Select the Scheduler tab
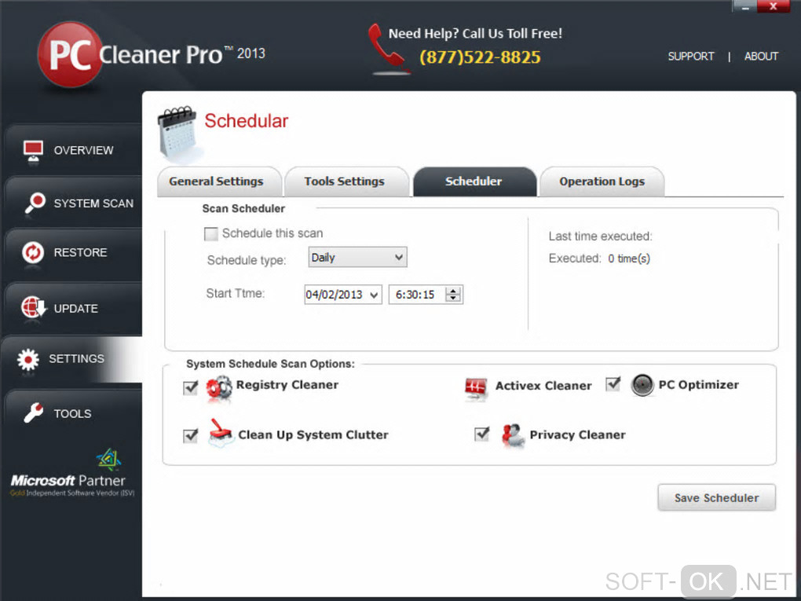This screenshot has height=601, width=801. click(x=474, y=181)
